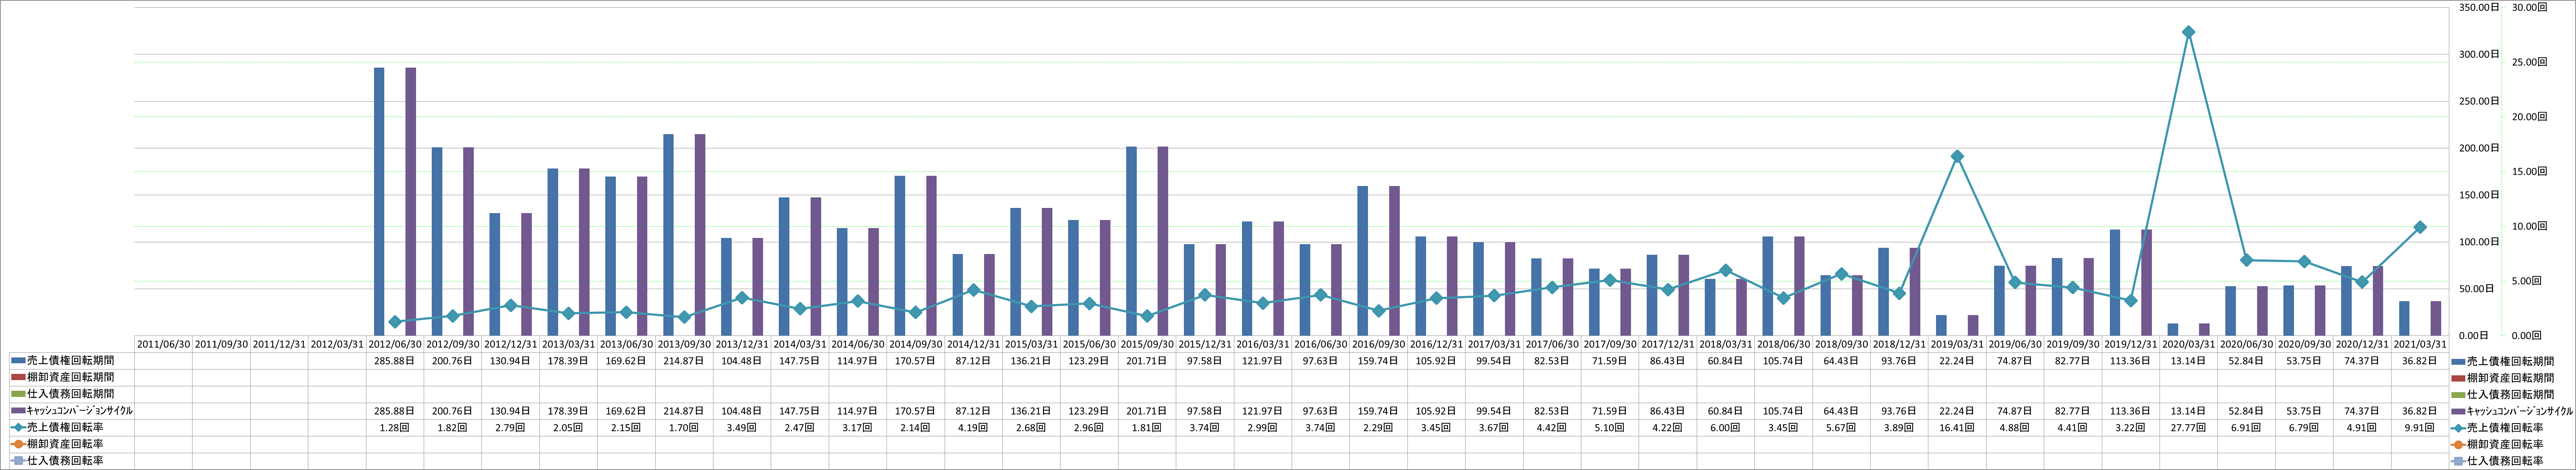Select the 2012/03/31 date column header
The image size is (2576, 470).
(x=337, y=344)
